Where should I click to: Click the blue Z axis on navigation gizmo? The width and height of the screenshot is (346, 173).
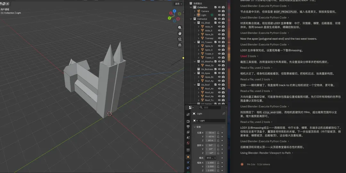pos(174,11)
